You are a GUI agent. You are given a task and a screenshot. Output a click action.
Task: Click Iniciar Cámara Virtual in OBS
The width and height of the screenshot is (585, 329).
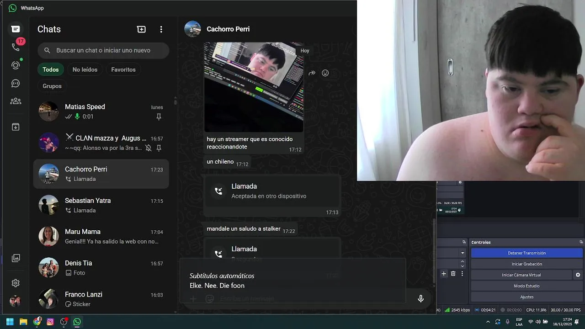[521, 275]
